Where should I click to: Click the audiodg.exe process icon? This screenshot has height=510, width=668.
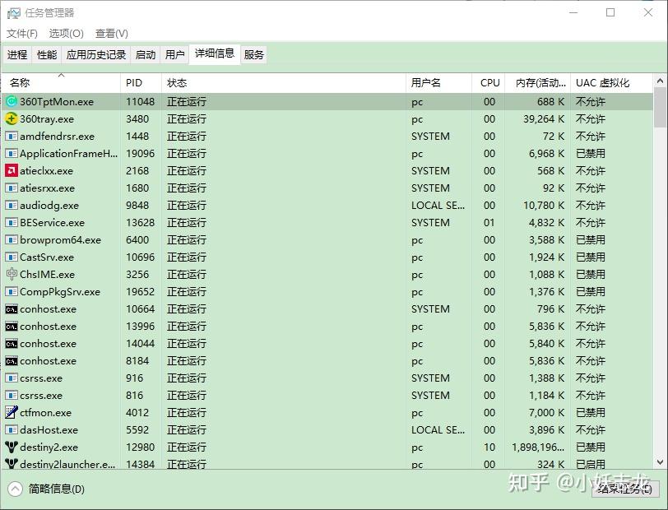tap(12, 206)
